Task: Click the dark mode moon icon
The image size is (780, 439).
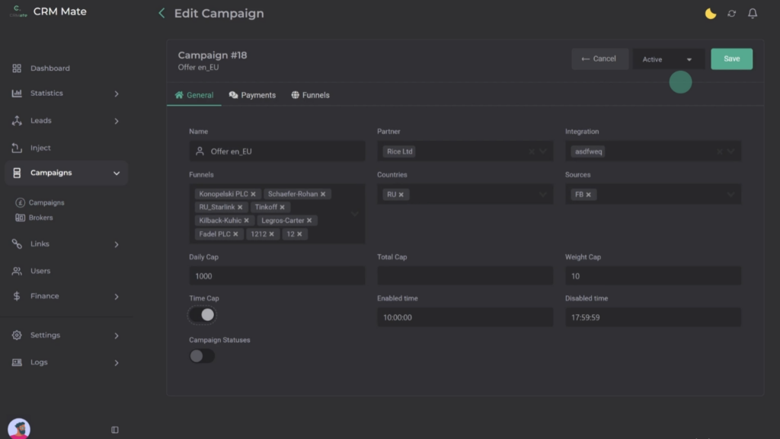Action: 711,14
